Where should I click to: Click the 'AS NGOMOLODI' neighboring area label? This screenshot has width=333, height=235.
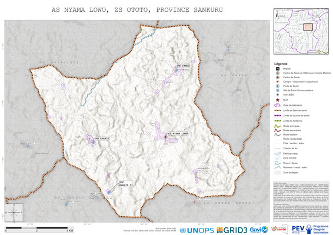tap(59, 62)
